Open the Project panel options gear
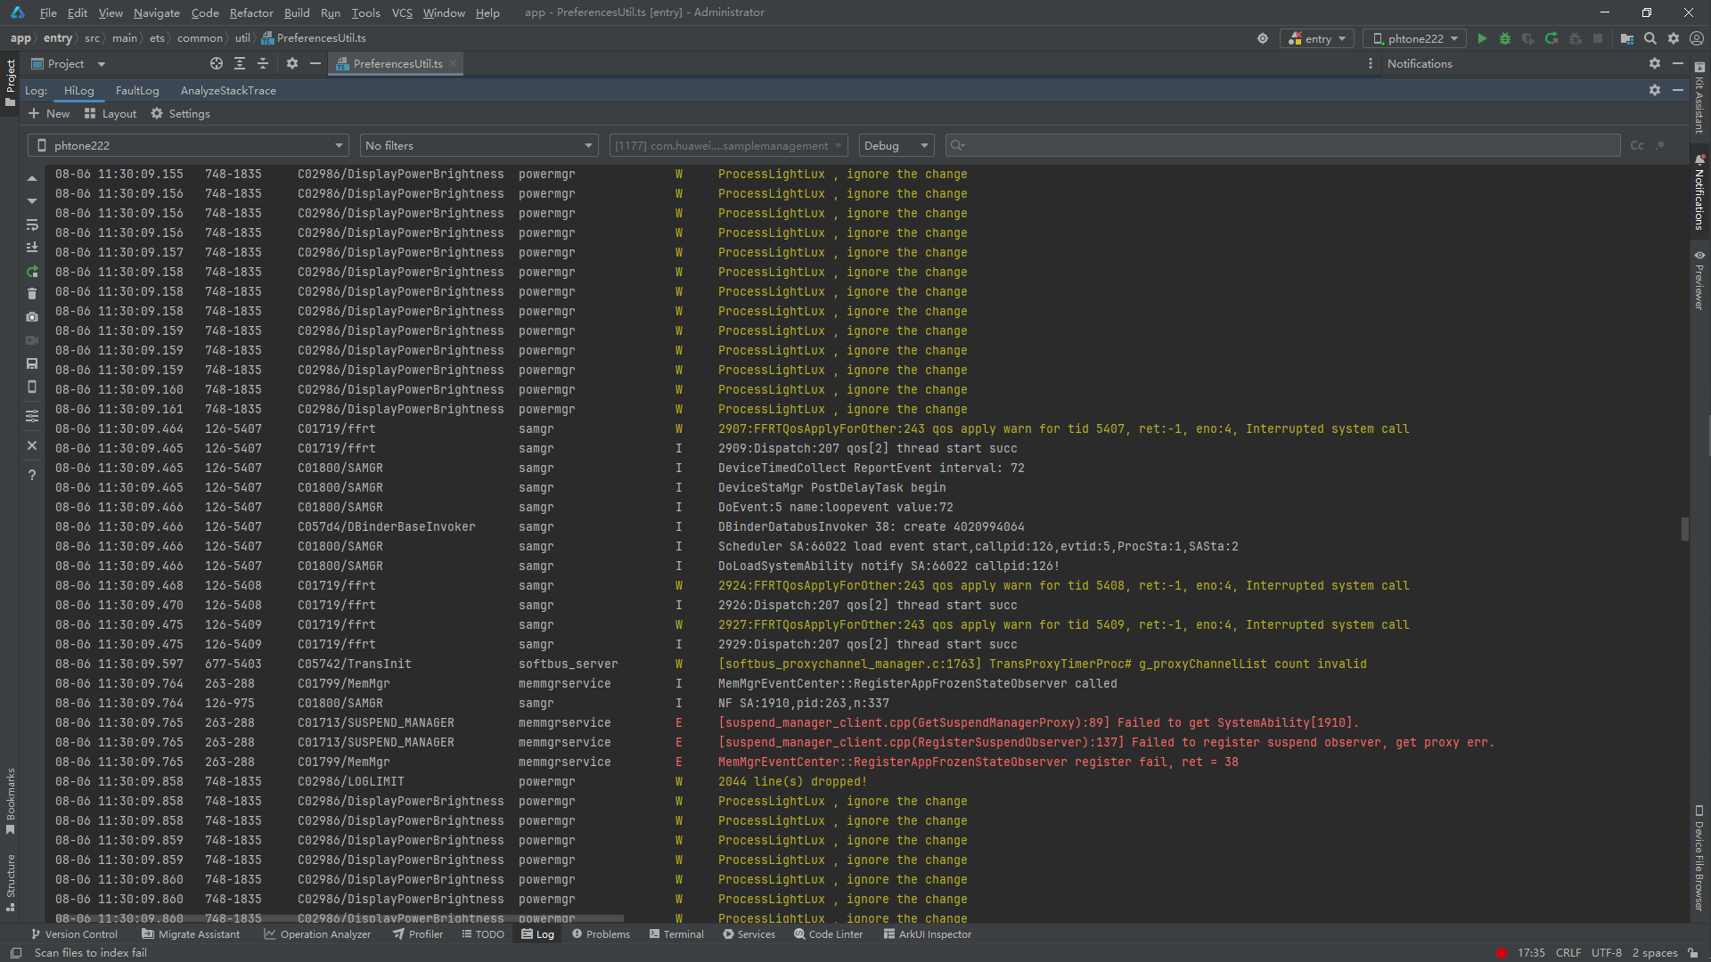Image resolution: width=1711 pixels, height=962 pixels. pyautogui.click(x=292, y=63)
